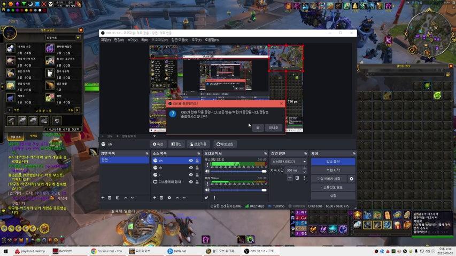Open mic/Aux channel options dots
This screenshot has width=456, height=256.
tap(207, 183)
